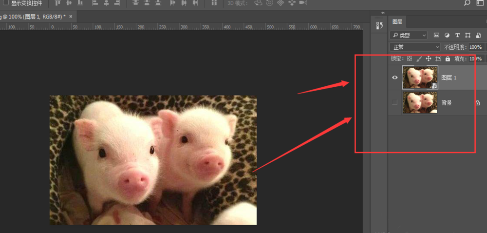This screenshot has height=233, width=487.
Task: Click the 不透明度 100% field
Action: tap(476, 47)
